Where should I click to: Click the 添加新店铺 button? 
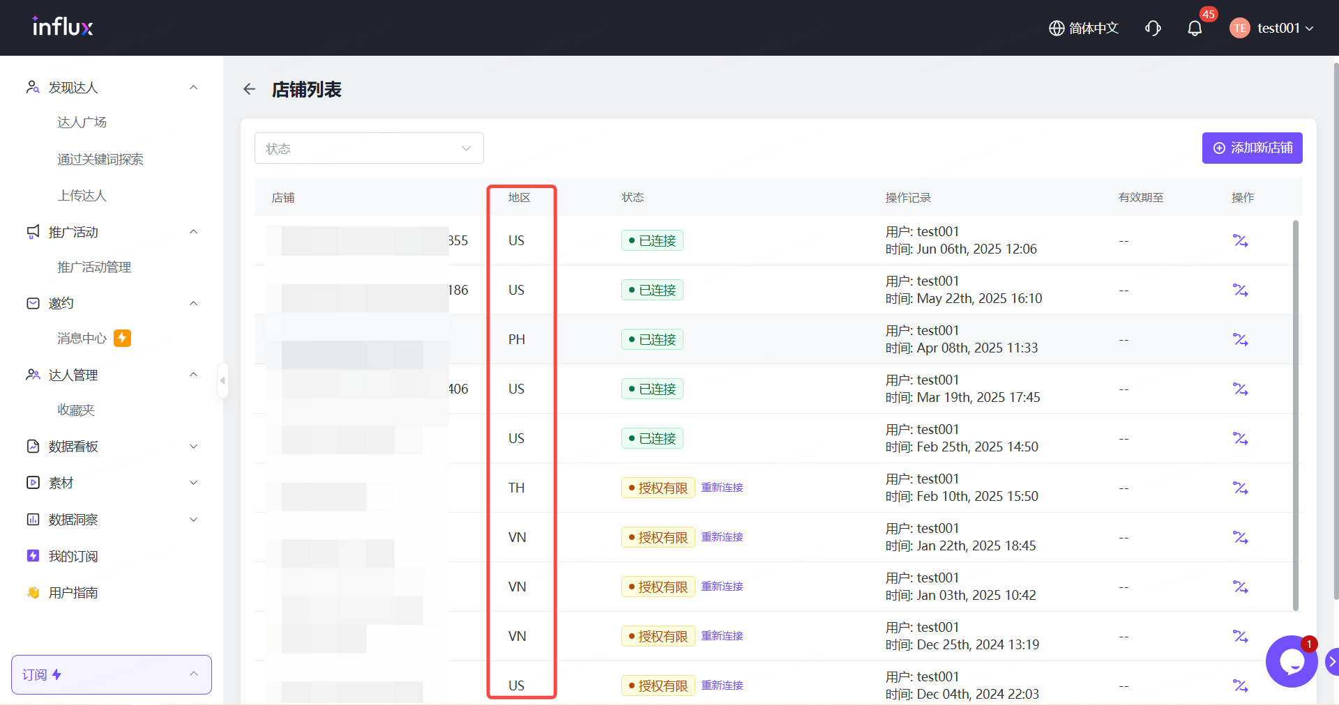coord(1252,148)
